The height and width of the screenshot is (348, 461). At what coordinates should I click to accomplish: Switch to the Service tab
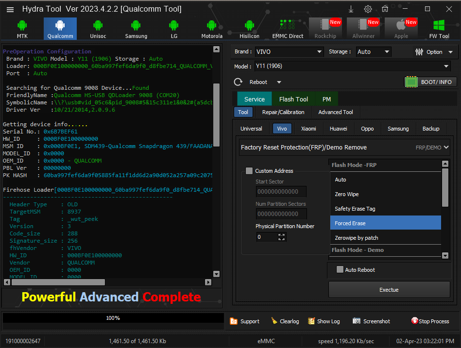click(x=255, y=99)
